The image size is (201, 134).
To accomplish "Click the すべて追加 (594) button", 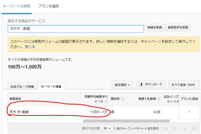I will [x=183, y=85].
